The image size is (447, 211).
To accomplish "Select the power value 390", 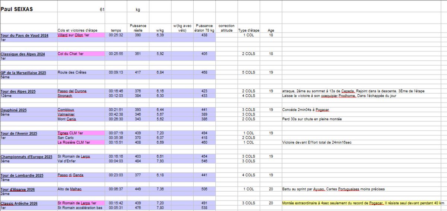I will coord(138,35).
